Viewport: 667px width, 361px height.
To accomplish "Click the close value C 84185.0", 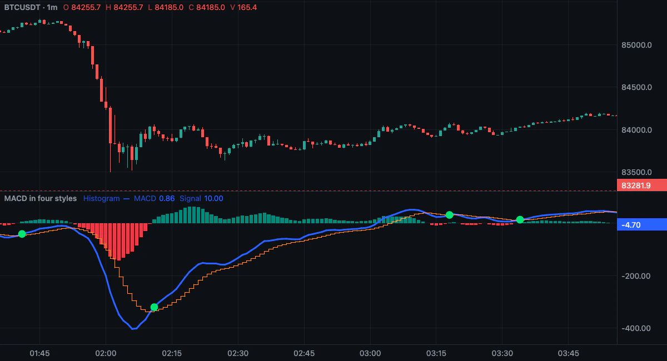I will click(207, 8).
